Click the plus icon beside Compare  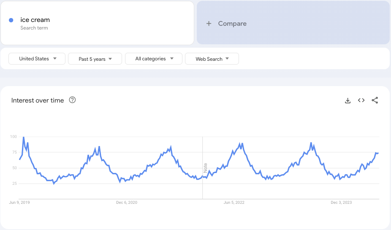[x=209, y=24]
